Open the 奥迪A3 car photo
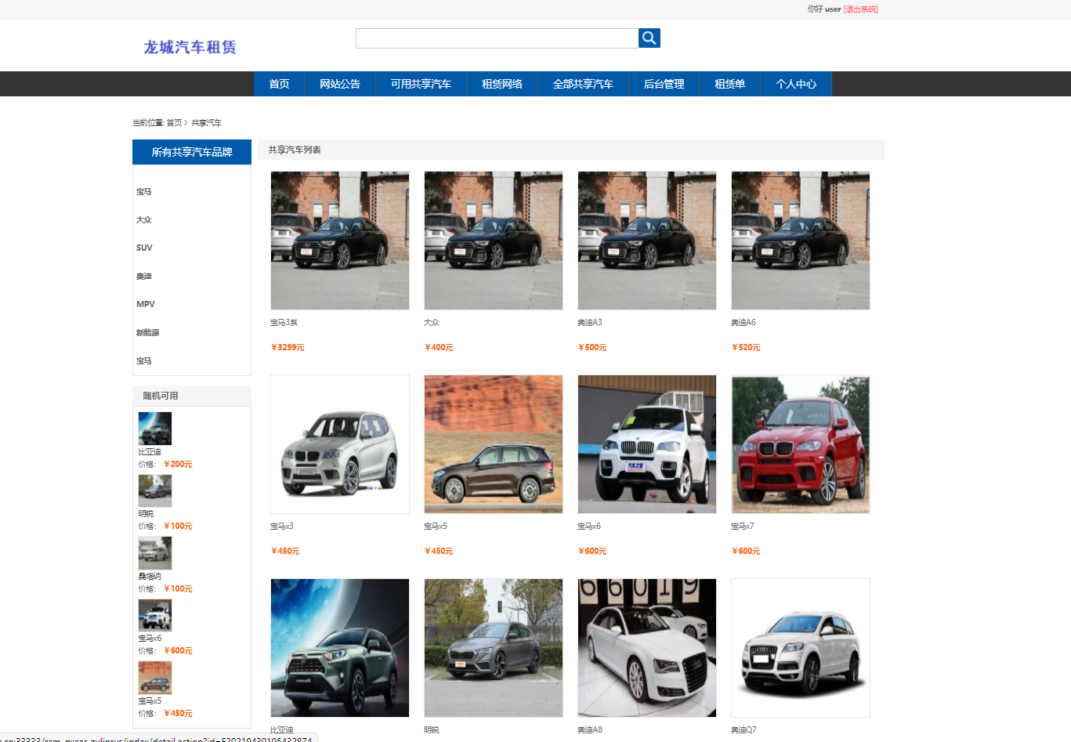Screen dimensions: 1071x742 point(647,241)
